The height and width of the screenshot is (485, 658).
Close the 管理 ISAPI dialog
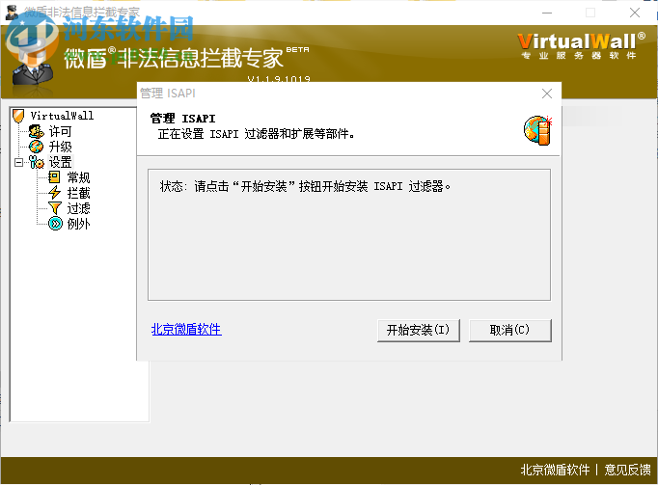[x=547, y=94]
